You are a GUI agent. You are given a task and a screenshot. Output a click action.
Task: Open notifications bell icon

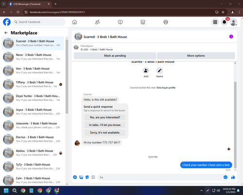tap(225, 22)
